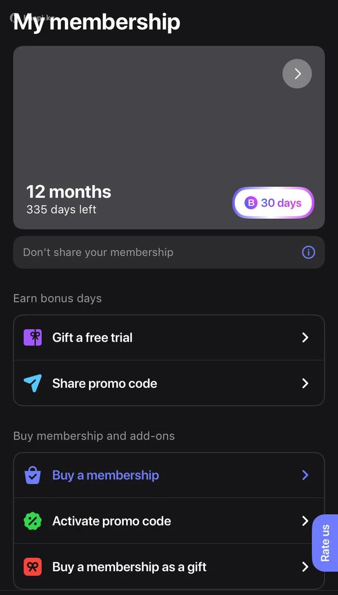The width and height of the screenshot is (338, 595).
Task: Expand the Activate promo code chevron
Action: pyautogui.click(x=305, y=521)
